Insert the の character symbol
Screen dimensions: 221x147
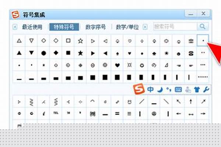154,65
